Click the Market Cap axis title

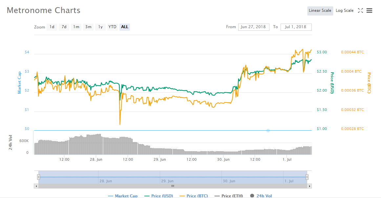click(19, 83)
